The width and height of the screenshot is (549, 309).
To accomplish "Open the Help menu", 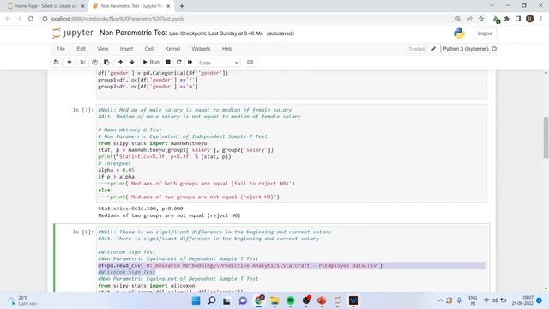I will [226, 49].
